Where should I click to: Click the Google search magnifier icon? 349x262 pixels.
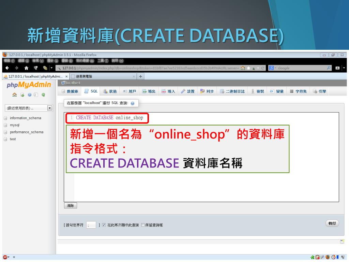[x=329, y=68]
